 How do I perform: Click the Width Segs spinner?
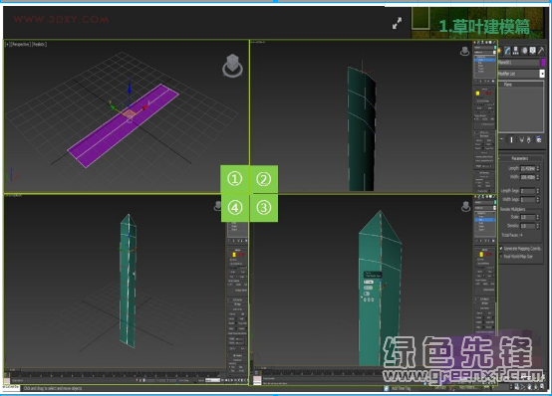click(x=538, y=200)
